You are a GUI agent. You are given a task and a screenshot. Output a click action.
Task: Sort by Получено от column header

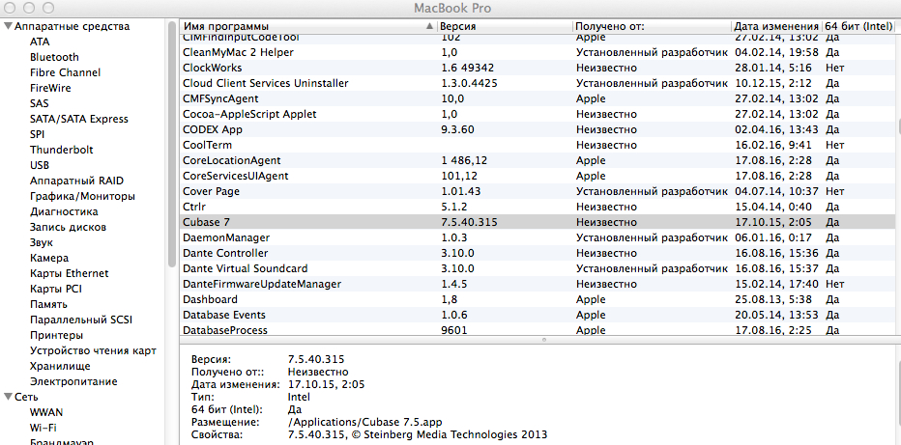(x=650, y=25)
